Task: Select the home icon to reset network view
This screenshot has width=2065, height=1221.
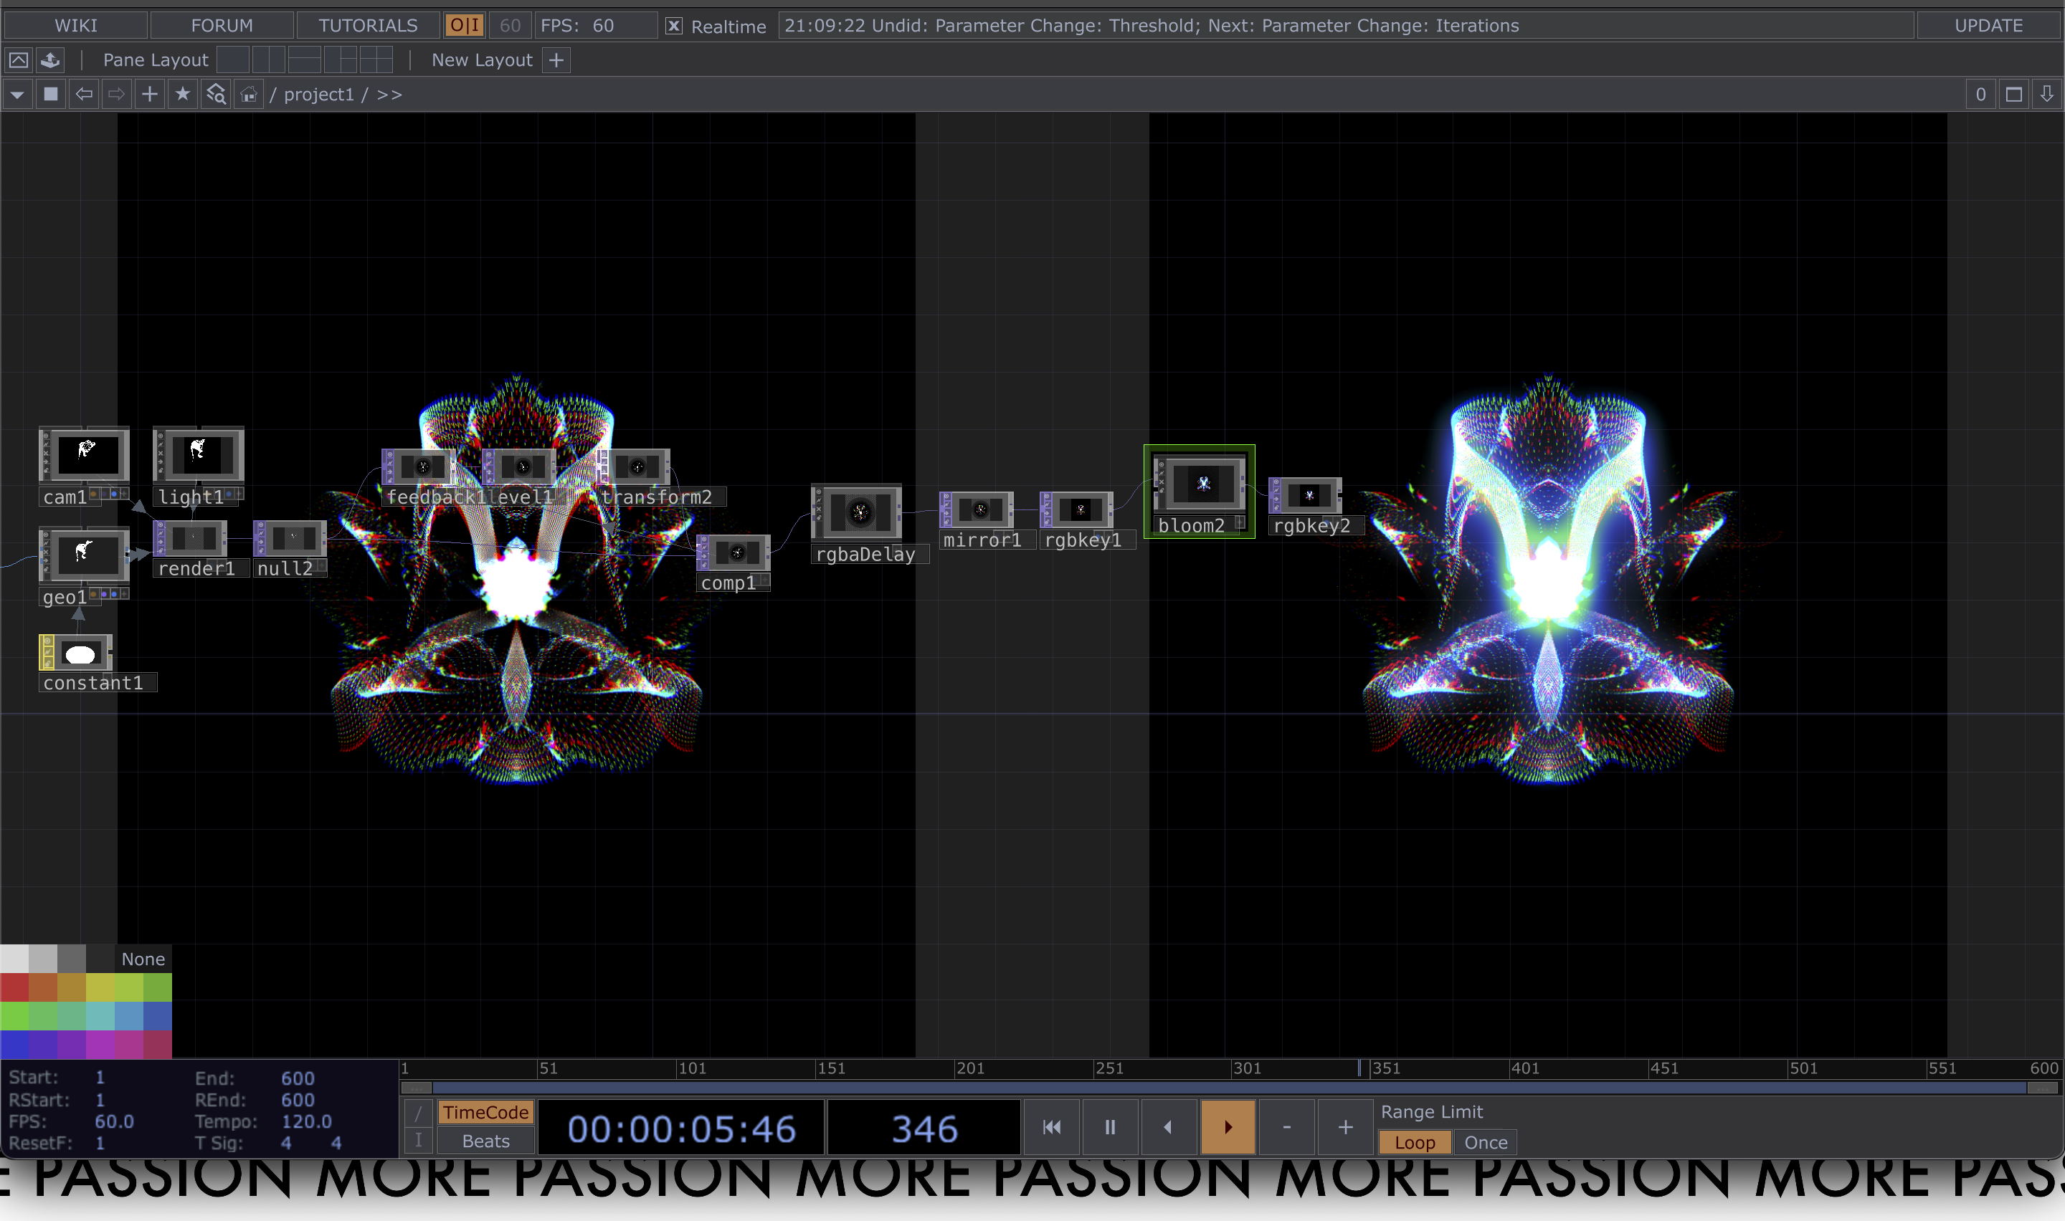Action: pyautogui.click(x=248, y=94)
